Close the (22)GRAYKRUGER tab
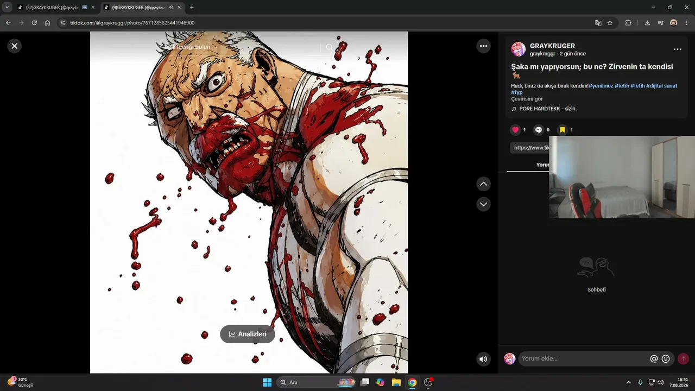This screenshot has height=391, width=695. pyautogui.click(x=92, y=8)
